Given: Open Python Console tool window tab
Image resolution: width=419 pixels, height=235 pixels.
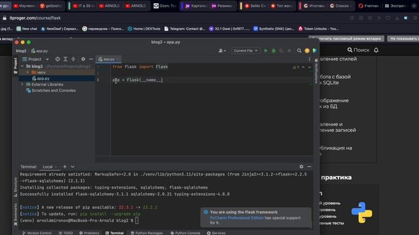Looking at the screenshot, I should [x=185, y=233].
